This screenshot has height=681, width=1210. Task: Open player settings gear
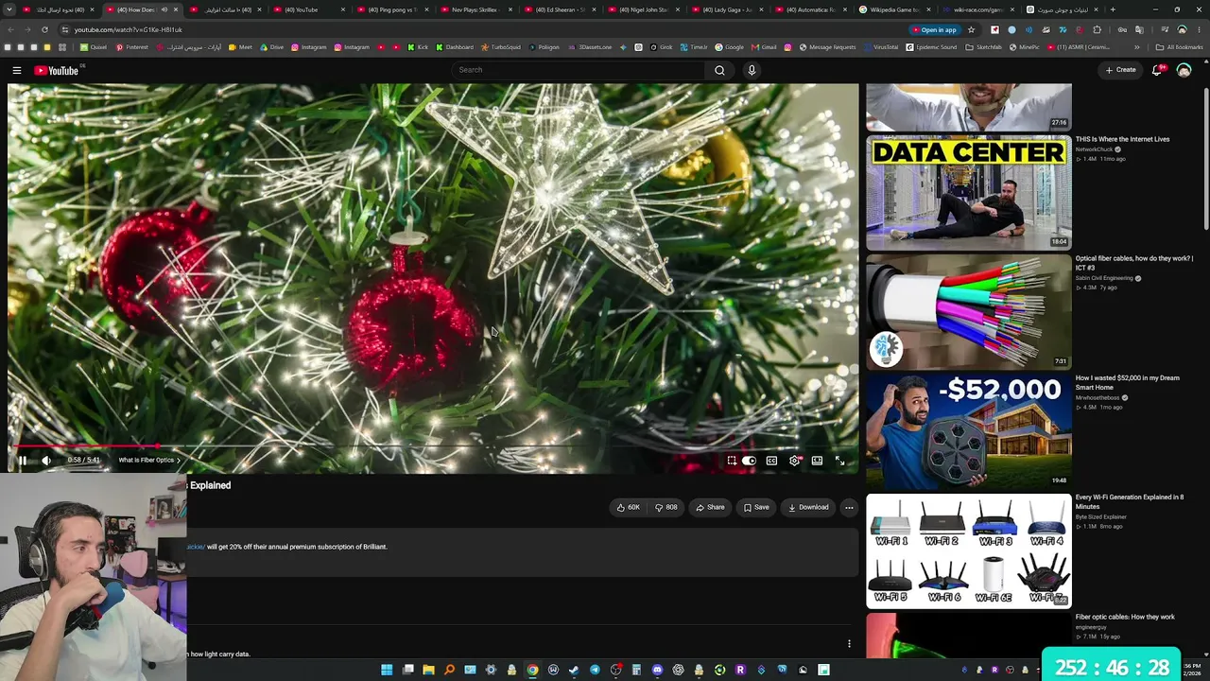[x=794, y=461]
